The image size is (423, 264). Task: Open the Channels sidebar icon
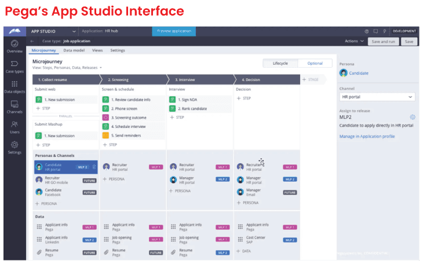click(14, 107)
